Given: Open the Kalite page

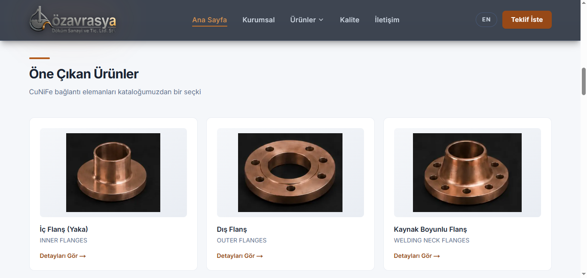Looking at the screenshot, I should [349, 20].
